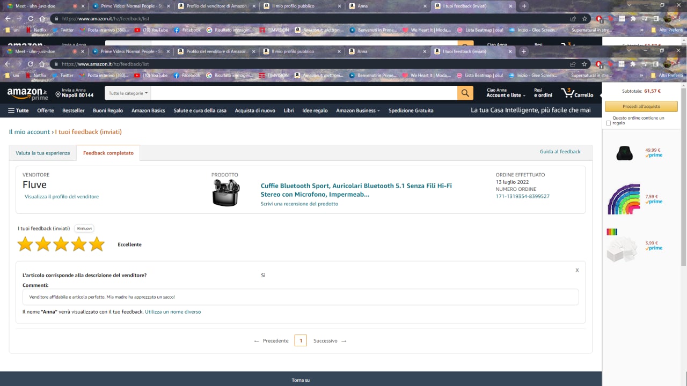Screen dimensions: 687x386
Task: Click the Successivo pagination link
Action: 330,340
